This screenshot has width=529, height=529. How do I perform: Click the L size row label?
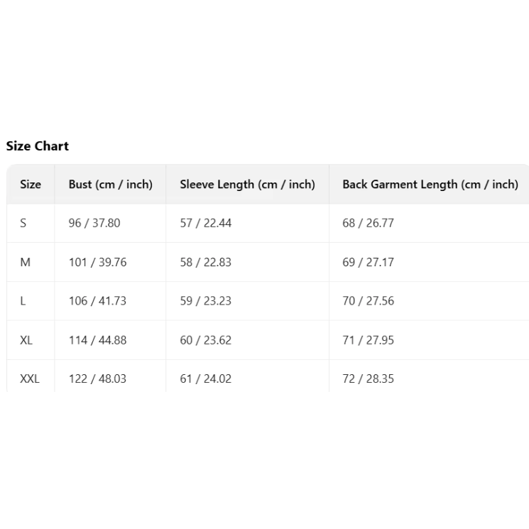point(23,301)
